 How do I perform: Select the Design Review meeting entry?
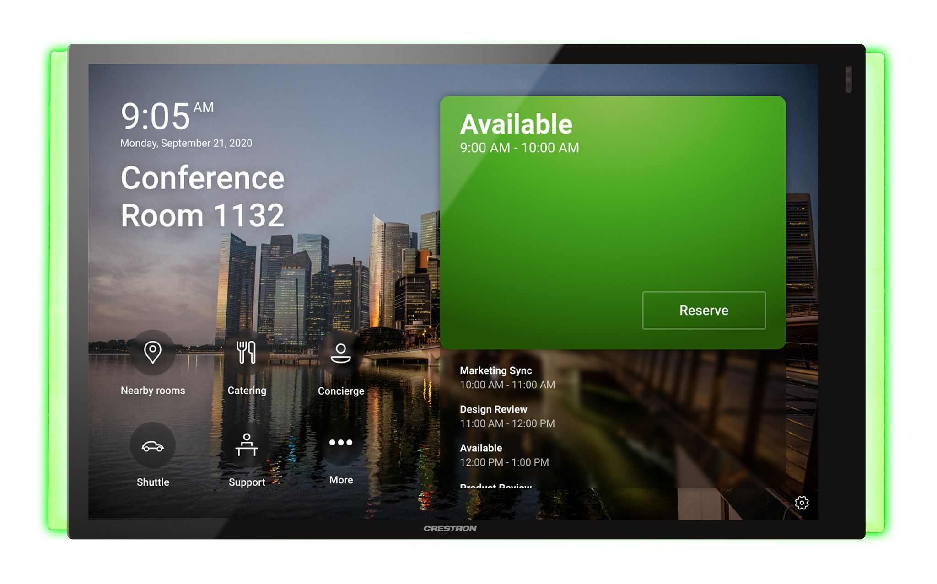coord(507,416)
